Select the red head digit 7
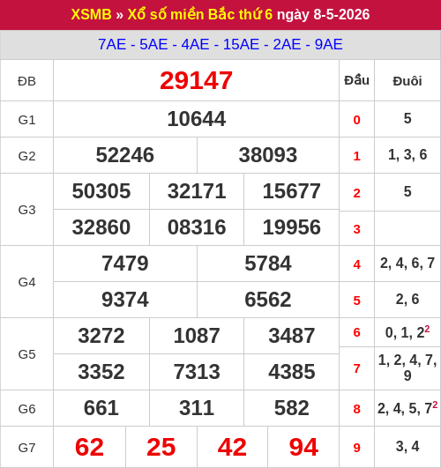Viewport: 441px width, 468px height. click(x=356, y=368)
